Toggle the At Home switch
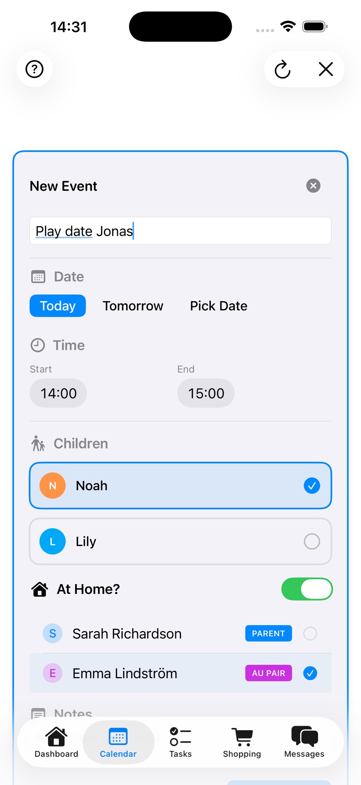 point(307,589)
